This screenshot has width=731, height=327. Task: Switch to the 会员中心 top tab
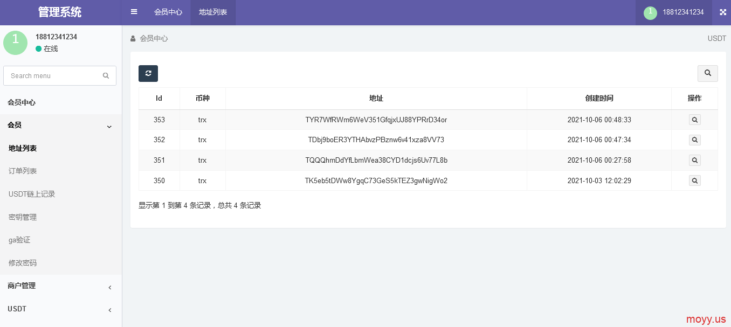[x=168, y=12]
